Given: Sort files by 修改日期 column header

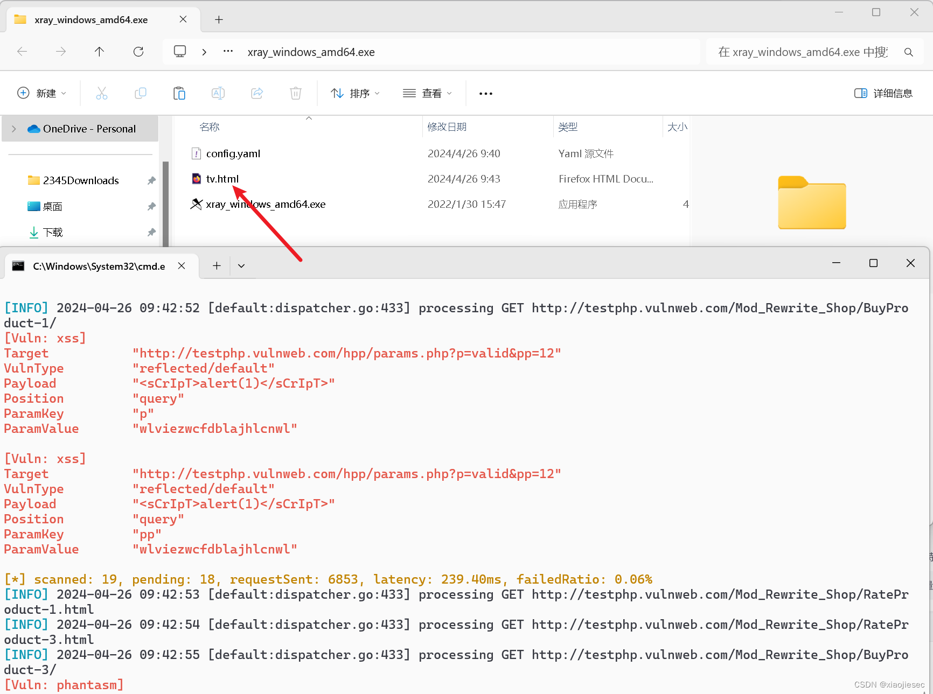Looking at the screenshot, I should (447, 127).
